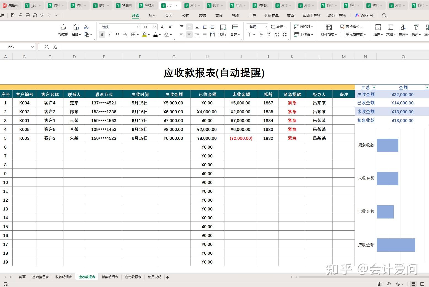This screenshot has height=287, width=429.
Task: Open the Formulas (公式) ribbon tab
Action: pyautogui.click(x=186, y=15)
